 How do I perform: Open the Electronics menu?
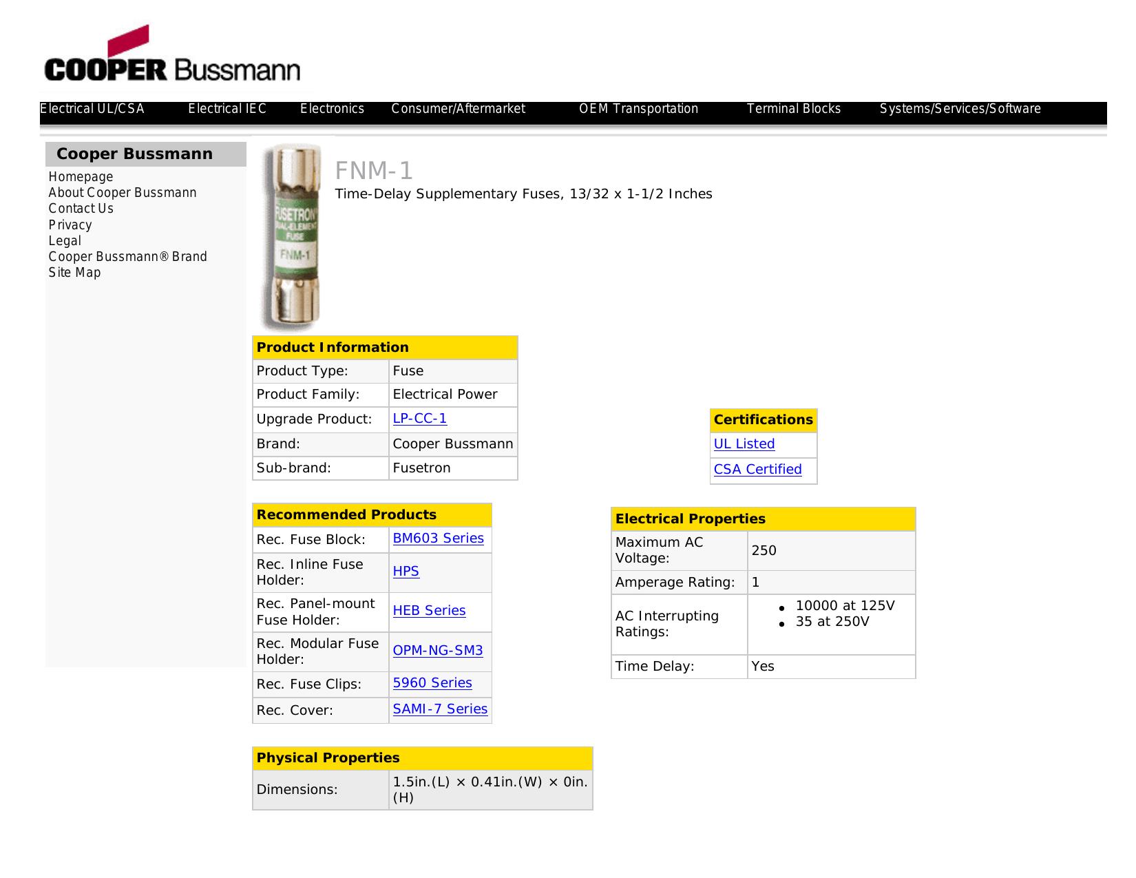point(332,109)
